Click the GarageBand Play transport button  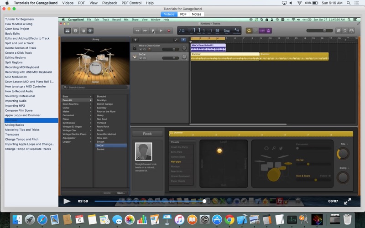coord(161,31)
